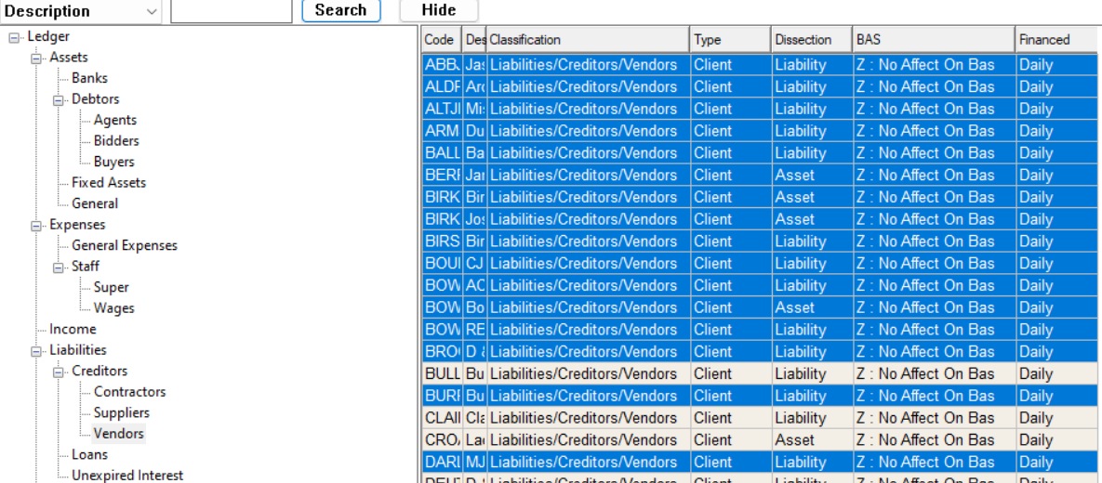Collapse the Expenses tree node

coord(36,226)
